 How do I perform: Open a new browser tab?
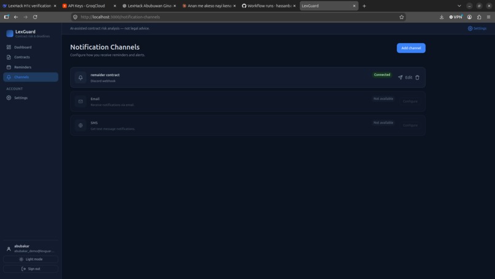364,6
